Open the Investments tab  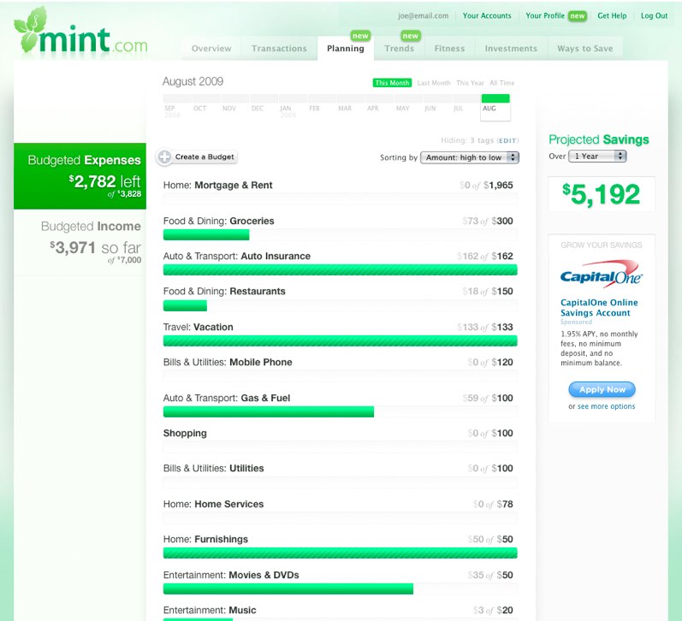click(511, 48)
